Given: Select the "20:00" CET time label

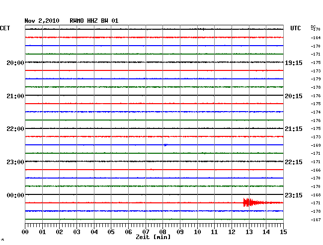Looking at the screenshot, I should (x=15, y=63).
